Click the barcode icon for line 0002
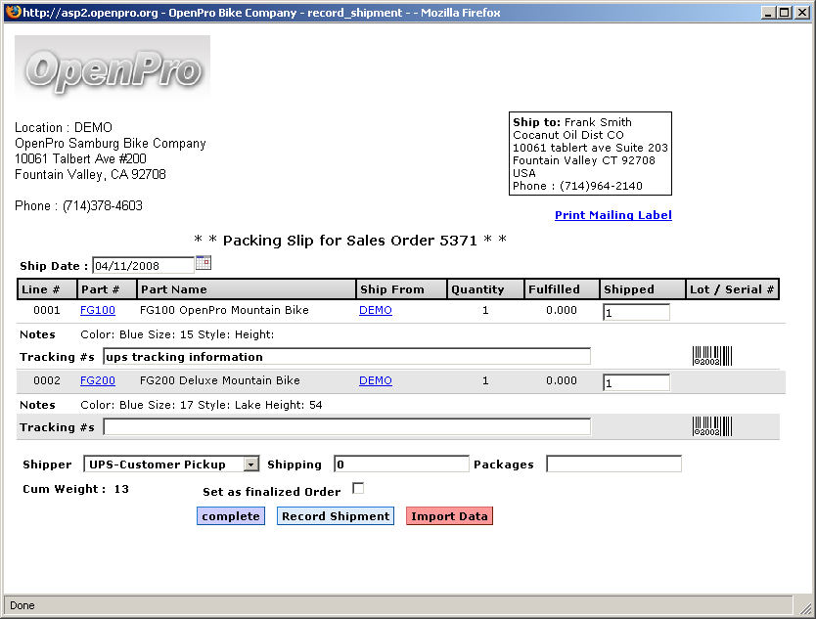The width and height of the screenshot is (816, 619). tap(712, 426)
